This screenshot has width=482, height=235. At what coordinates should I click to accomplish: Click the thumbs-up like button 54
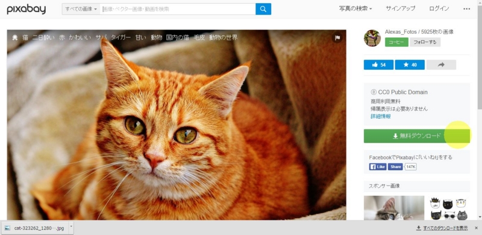(378, 64)
